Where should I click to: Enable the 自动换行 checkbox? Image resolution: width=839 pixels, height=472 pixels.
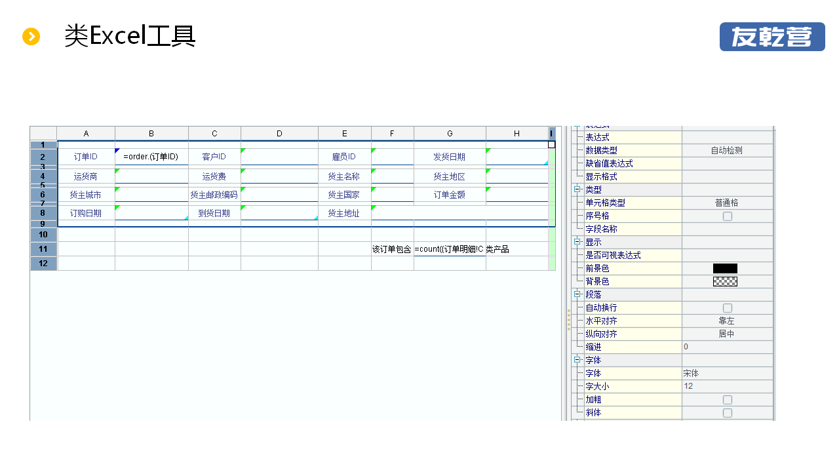[x=727, y=308]
